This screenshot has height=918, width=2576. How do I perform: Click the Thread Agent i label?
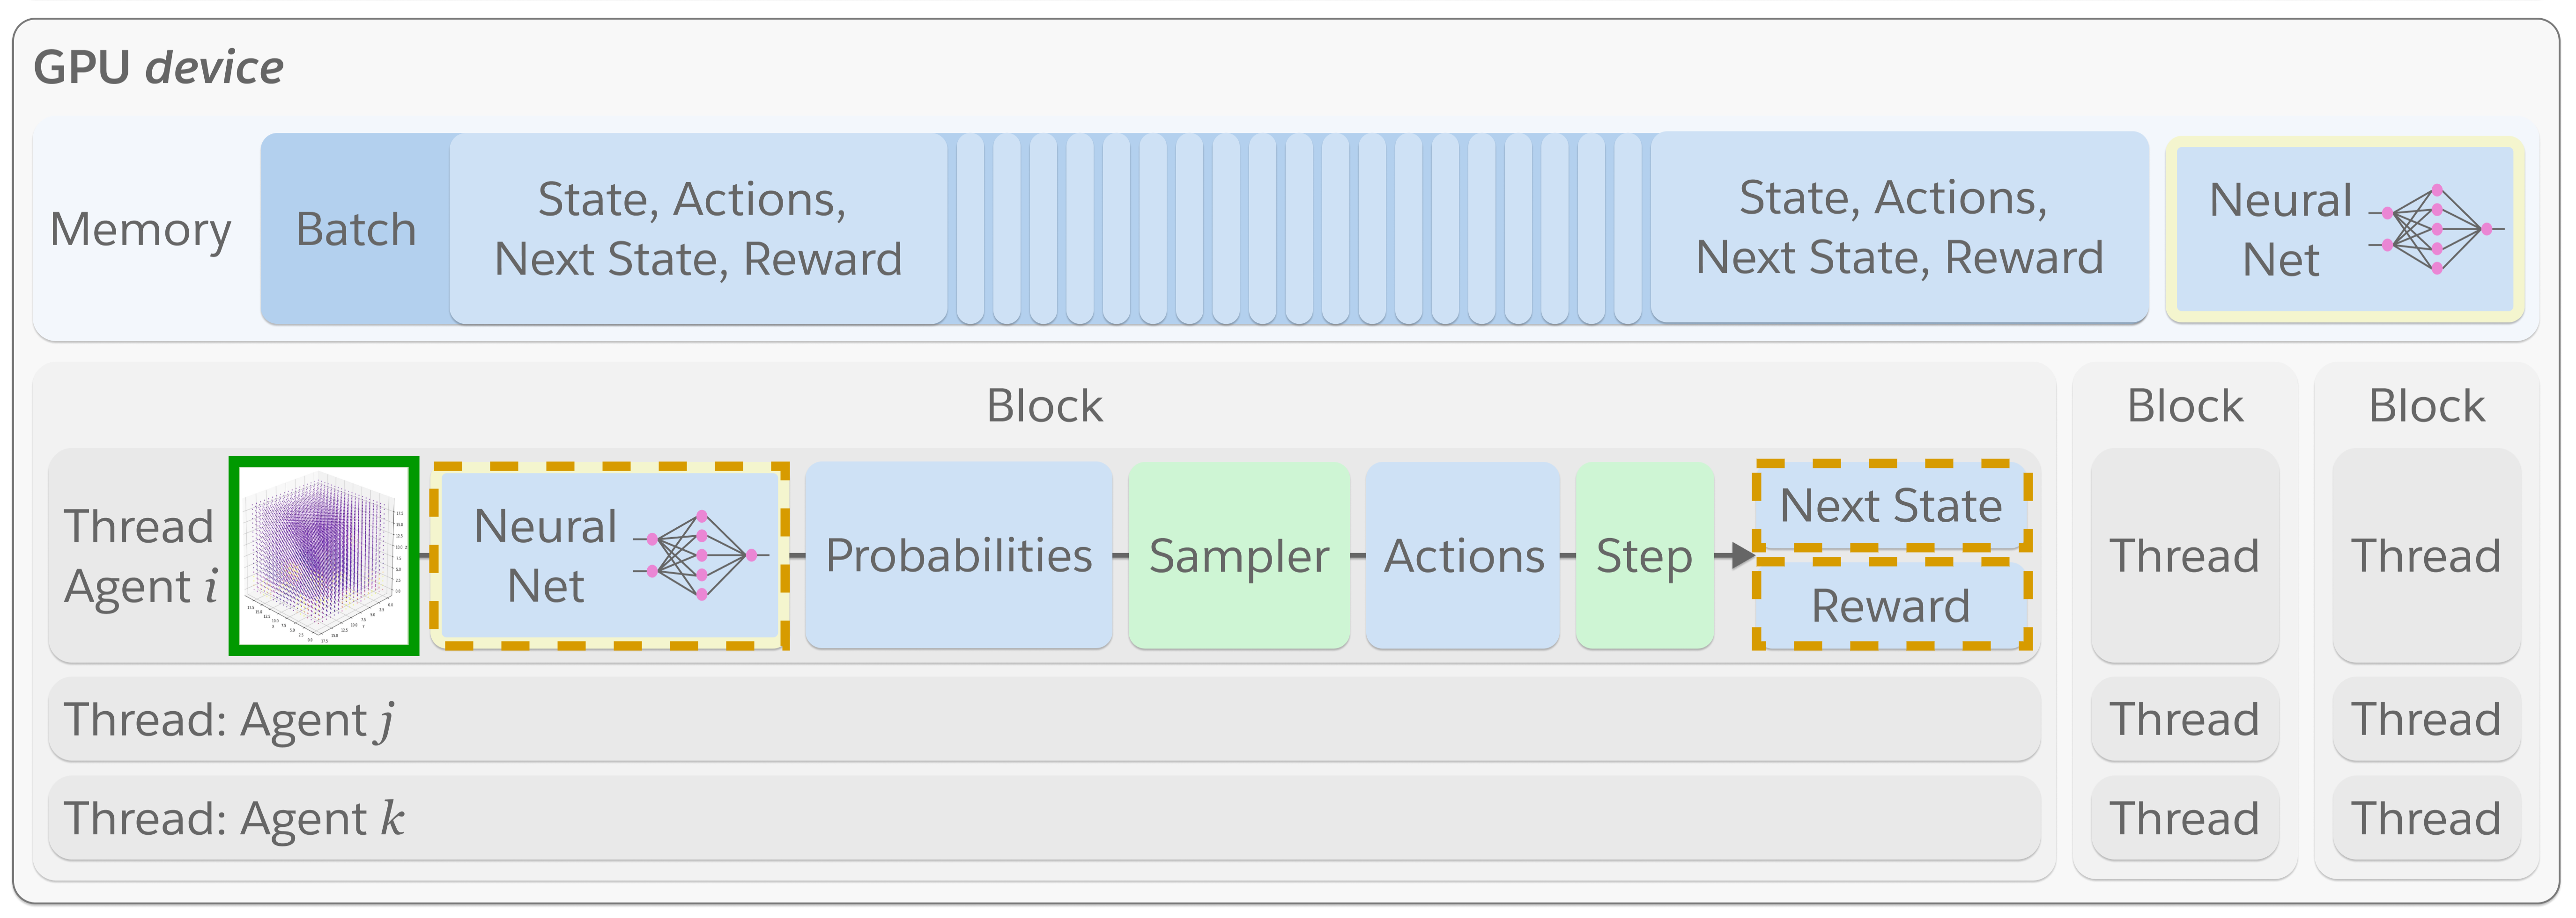[140, 555]
